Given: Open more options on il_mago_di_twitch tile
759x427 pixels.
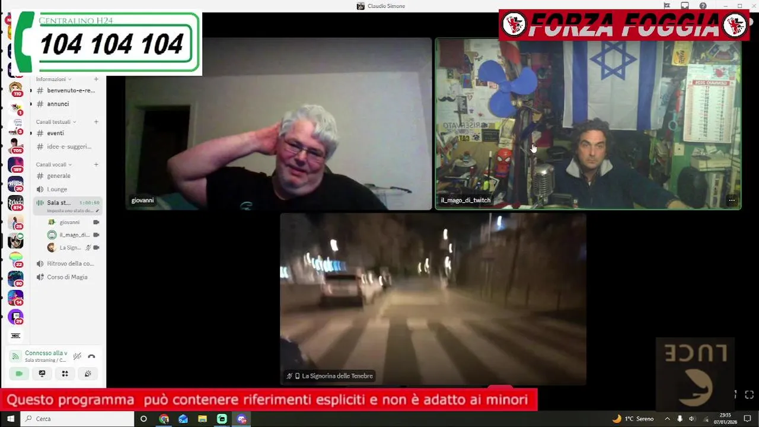Looking at the screenshot, I should [732, 200].
